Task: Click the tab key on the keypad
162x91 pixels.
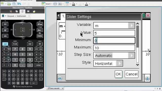Action: coord(5,36)
